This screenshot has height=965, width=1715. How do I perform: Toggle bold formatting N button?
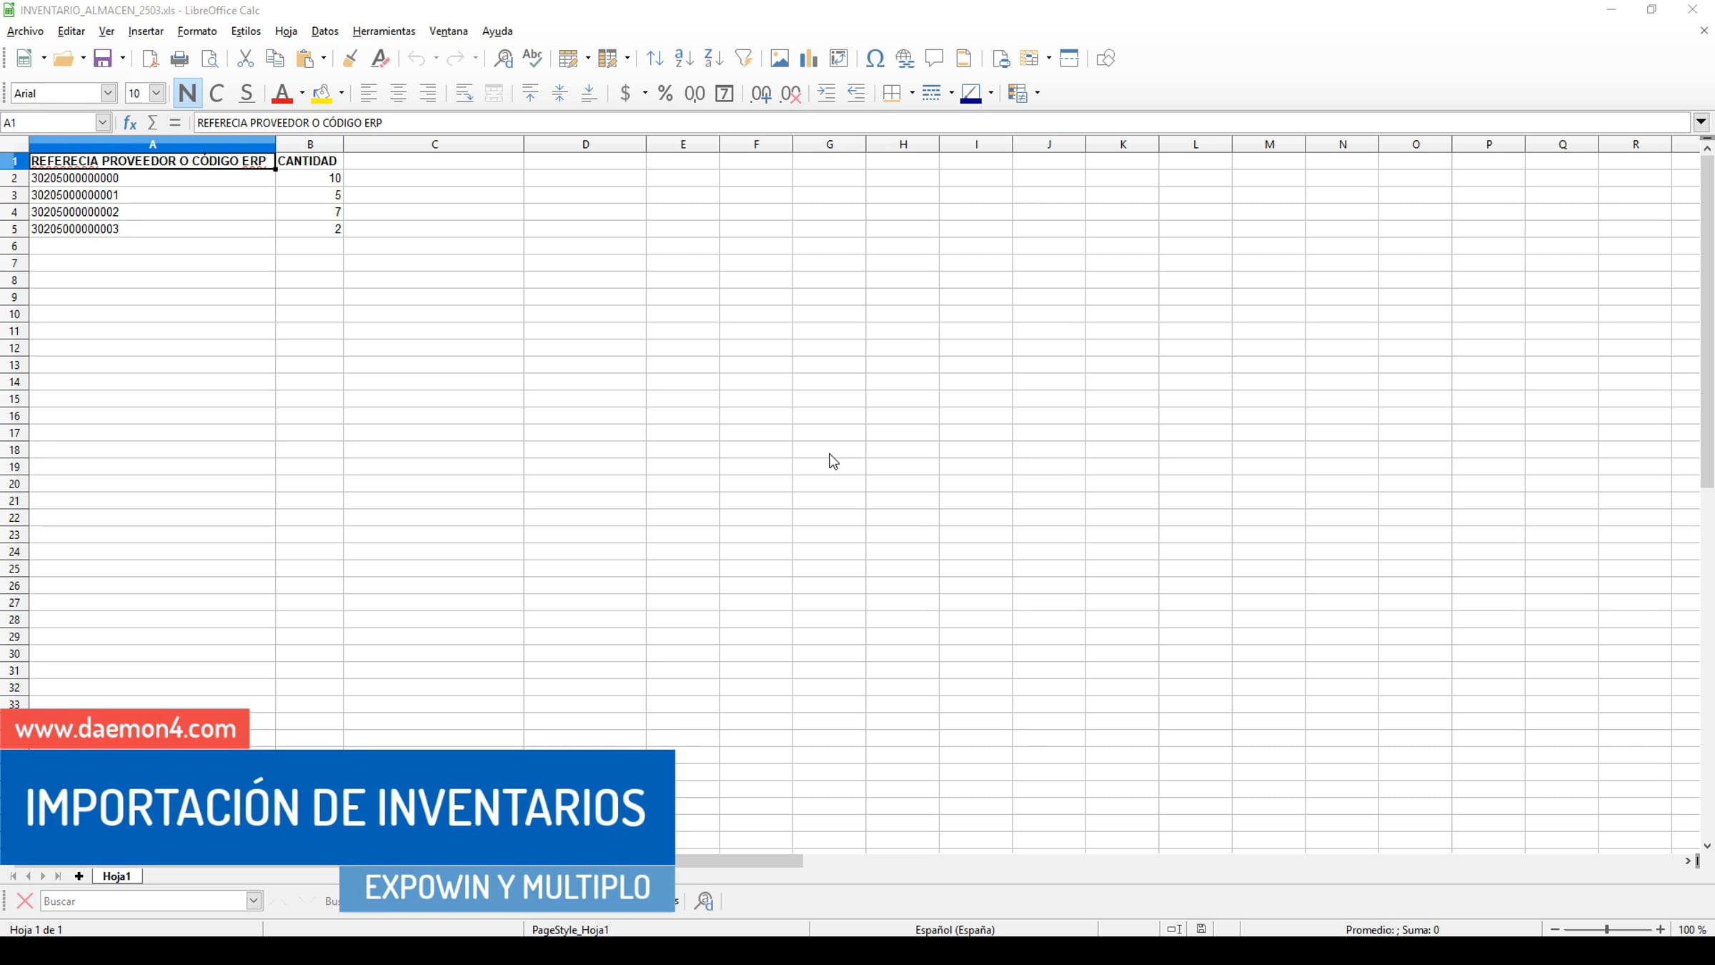[x=187, y=94]
